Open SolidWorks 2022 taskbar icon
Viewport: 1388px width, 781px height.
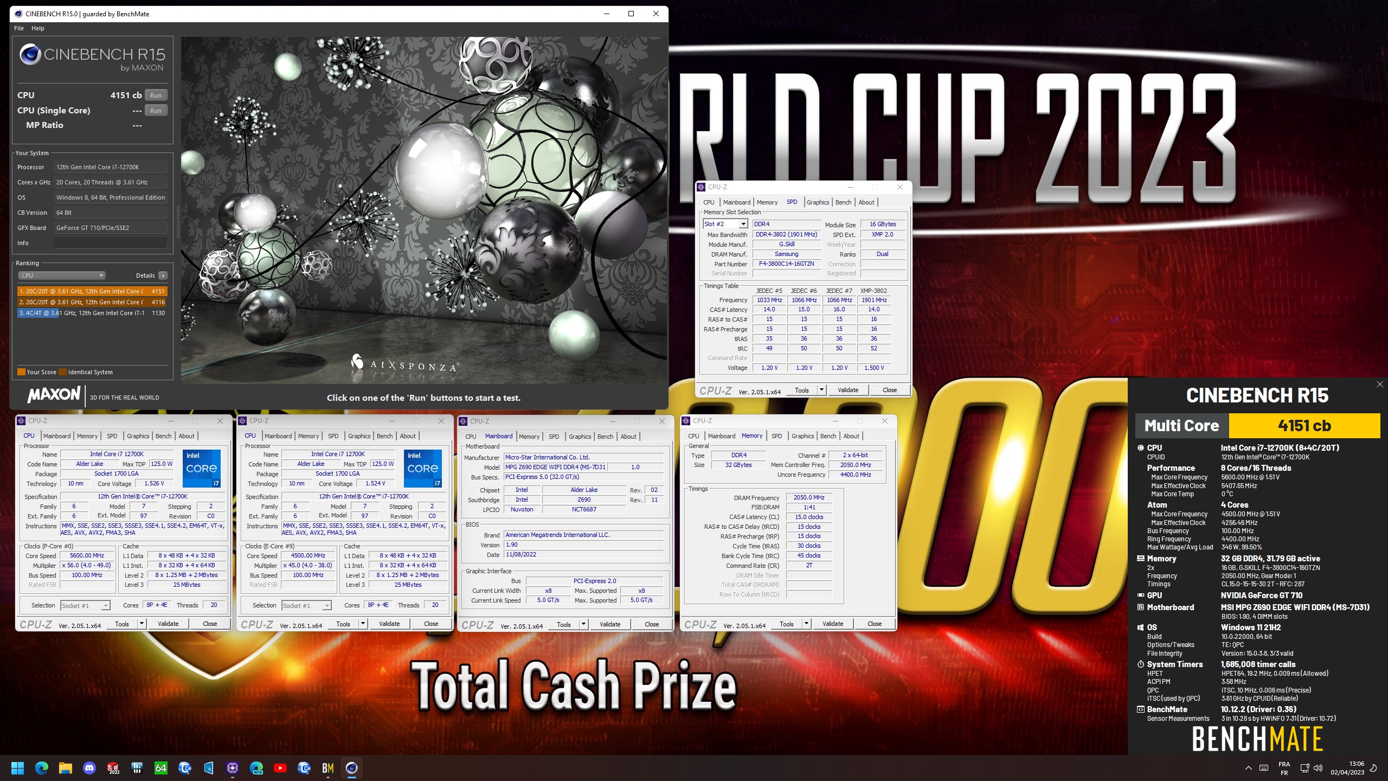pos(113,768)
